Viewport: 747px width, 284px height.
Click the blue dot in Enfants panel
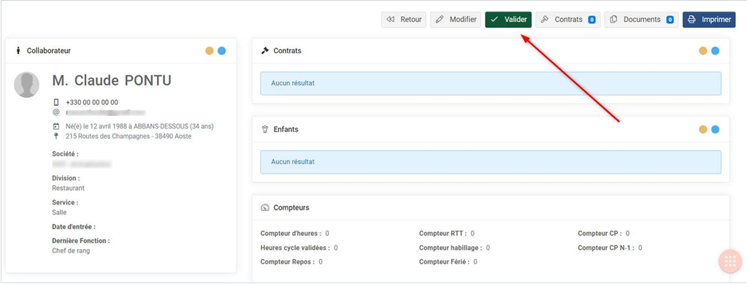715,129
